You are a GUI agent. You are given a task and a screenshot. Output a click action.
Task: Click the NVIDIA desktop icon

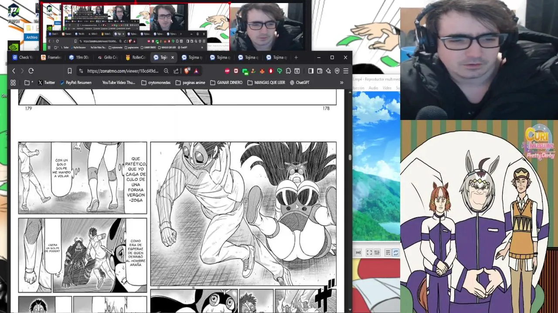pos(13,47)
